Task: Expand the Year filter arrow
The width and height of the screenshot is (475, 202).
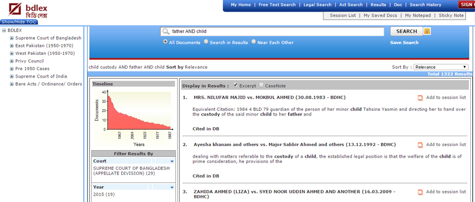Action: point(172,187)
